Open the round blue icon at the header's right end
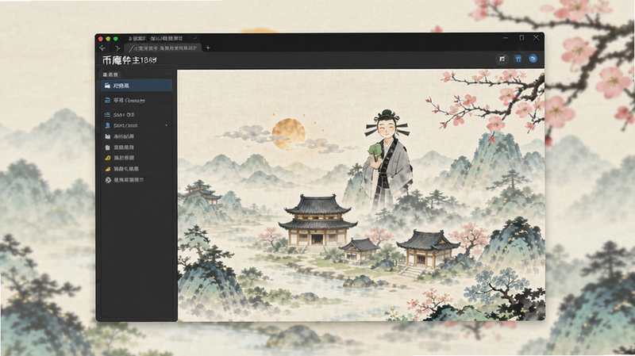Image resolution: width=635 pixels, height=356 pixels. 533,59
